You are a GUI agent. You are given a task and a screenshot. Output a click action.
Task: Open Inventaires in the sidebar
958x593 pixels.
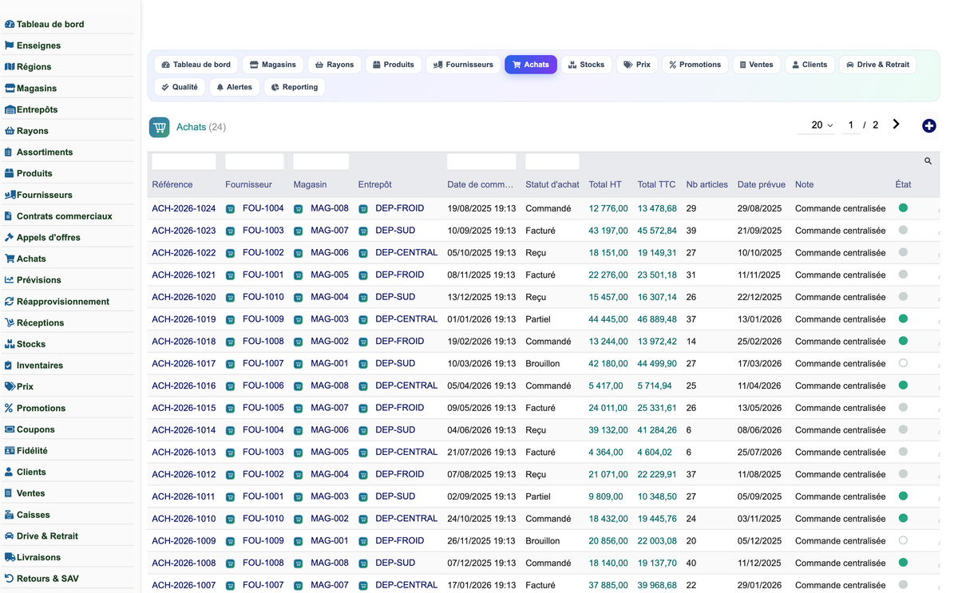pos(40,366)
